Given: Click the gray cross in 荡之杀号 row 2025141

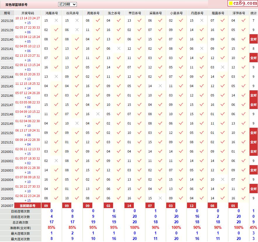Looking at the screenshot, I should point(119,49).
